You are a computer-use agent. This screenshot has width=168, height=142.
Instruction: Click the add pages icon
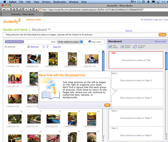point(110,47)
